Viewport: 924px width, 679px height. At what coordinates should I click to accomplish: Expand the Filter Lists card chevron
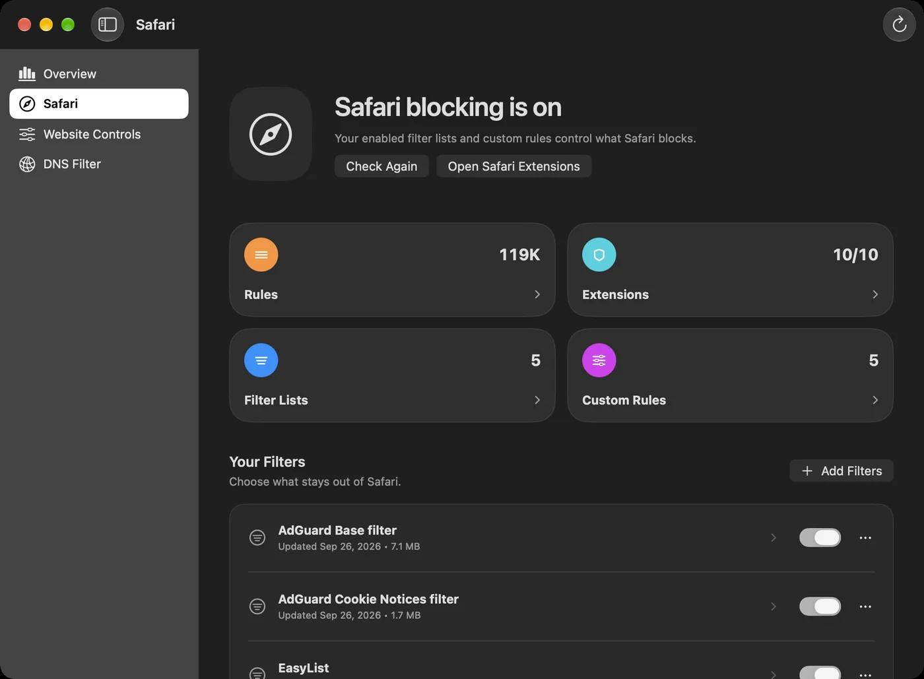click(537, 400)
